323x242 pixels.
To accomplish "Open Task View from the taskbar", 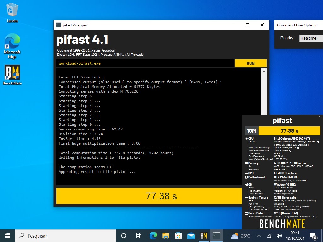I will pyautogui.click(x=139, y=236).
